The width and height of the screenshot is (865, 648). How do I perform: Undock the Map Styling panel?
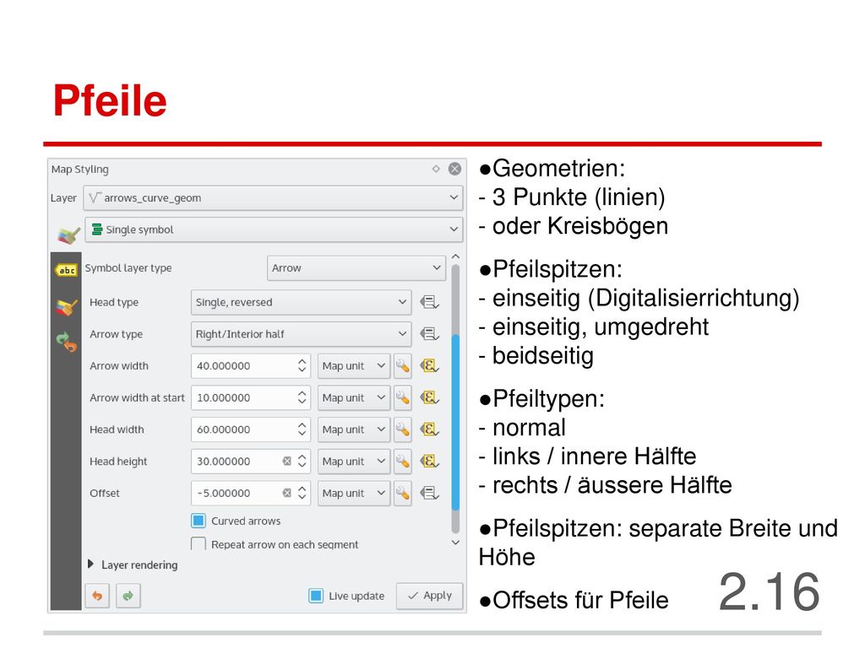point(436,169)
